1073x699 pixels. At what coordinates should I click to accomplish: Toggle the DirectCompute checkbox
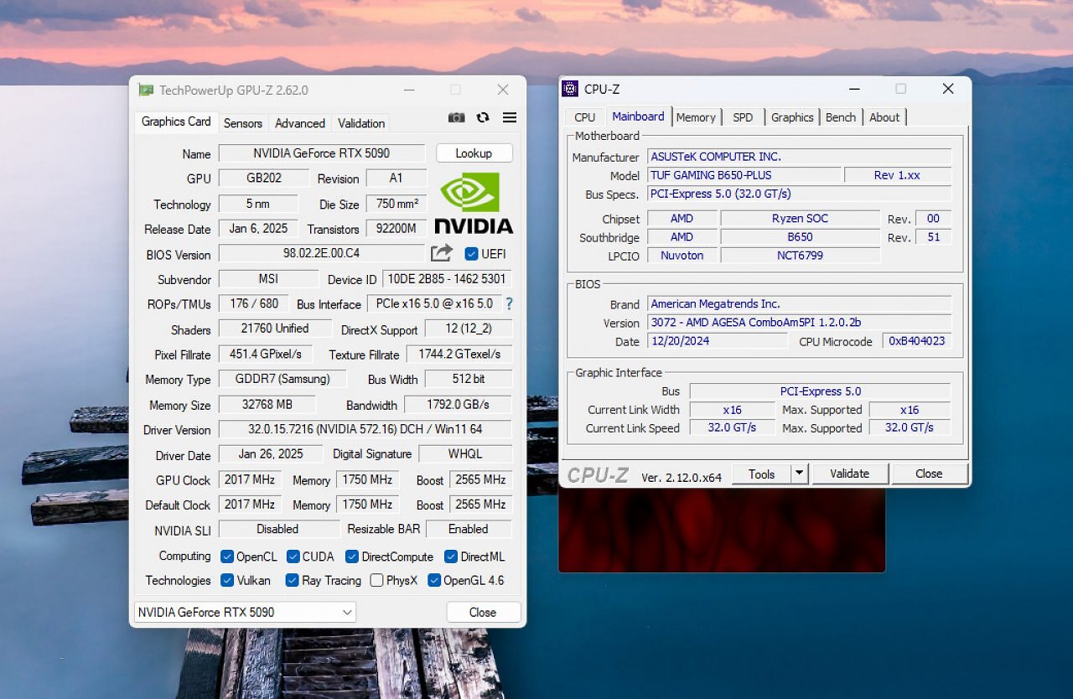coord(352,557)
